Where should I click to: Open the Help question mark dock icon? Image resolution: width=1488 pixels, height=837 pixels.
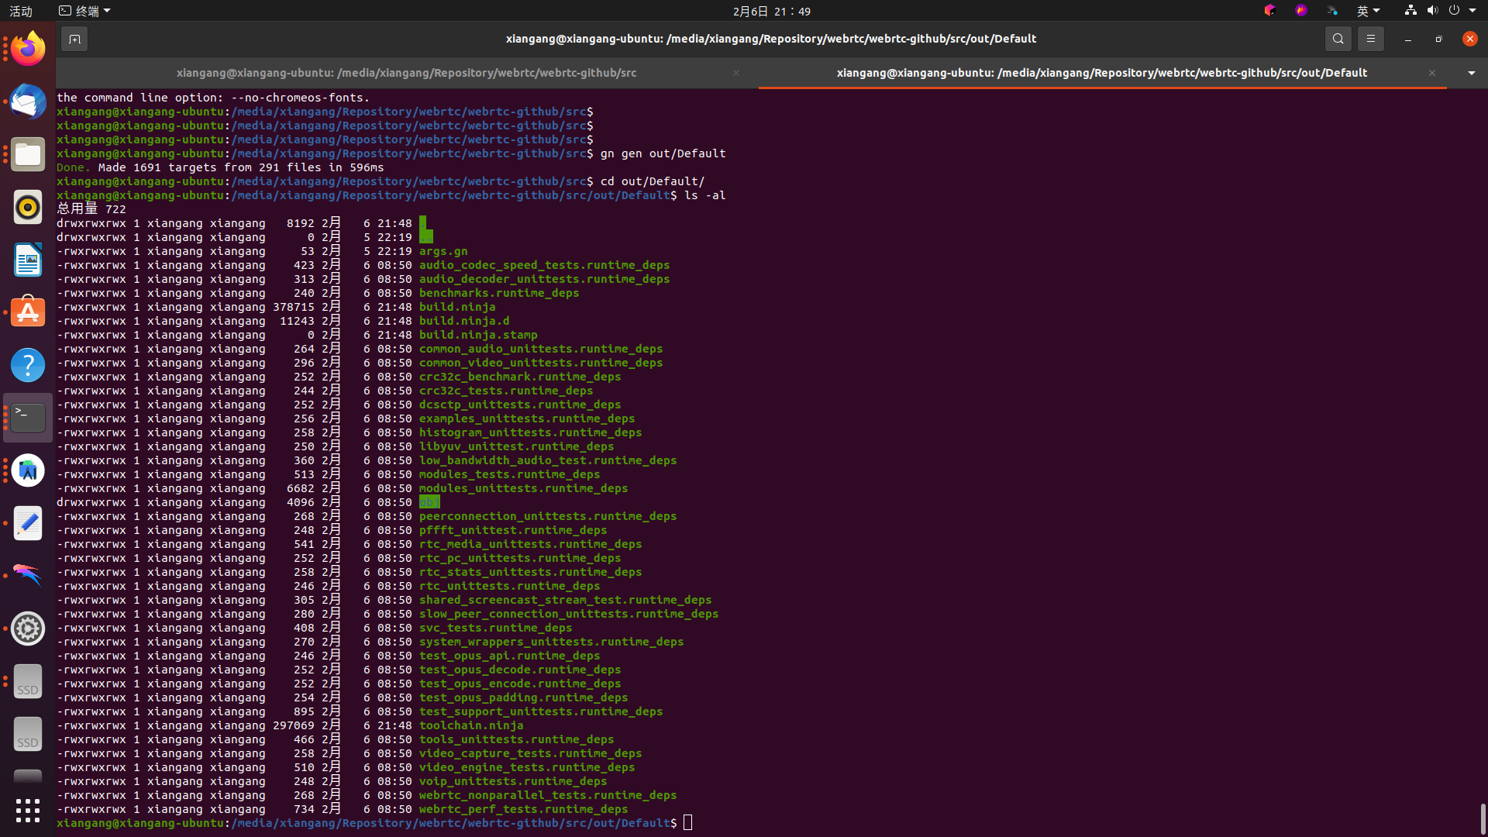tap(28, 365)
